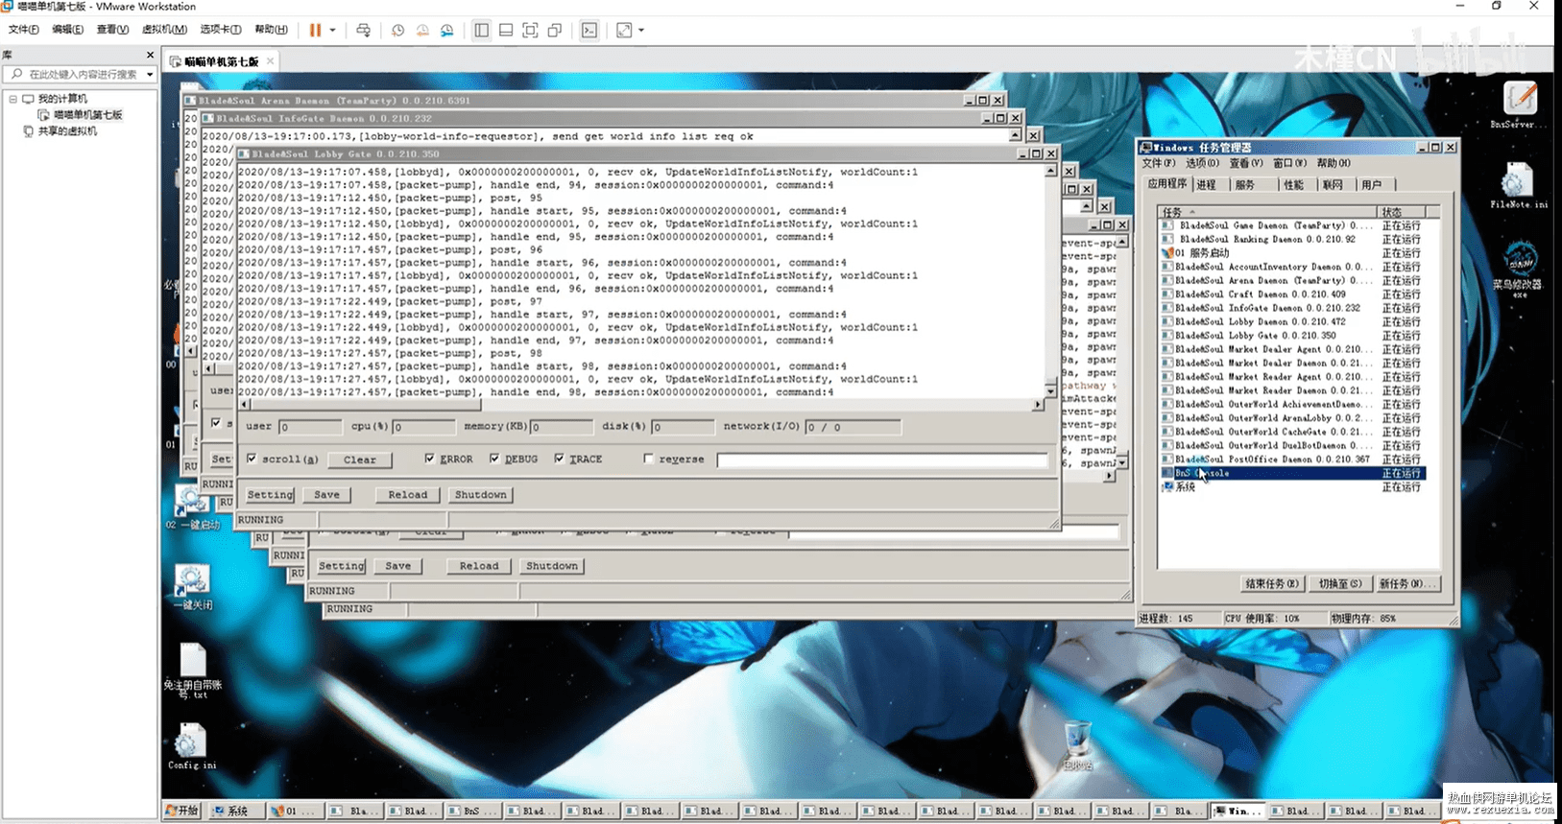Open the 查看(V) menu in Task Manager
Screen dimensions: 1562x824
(1245, 163)
